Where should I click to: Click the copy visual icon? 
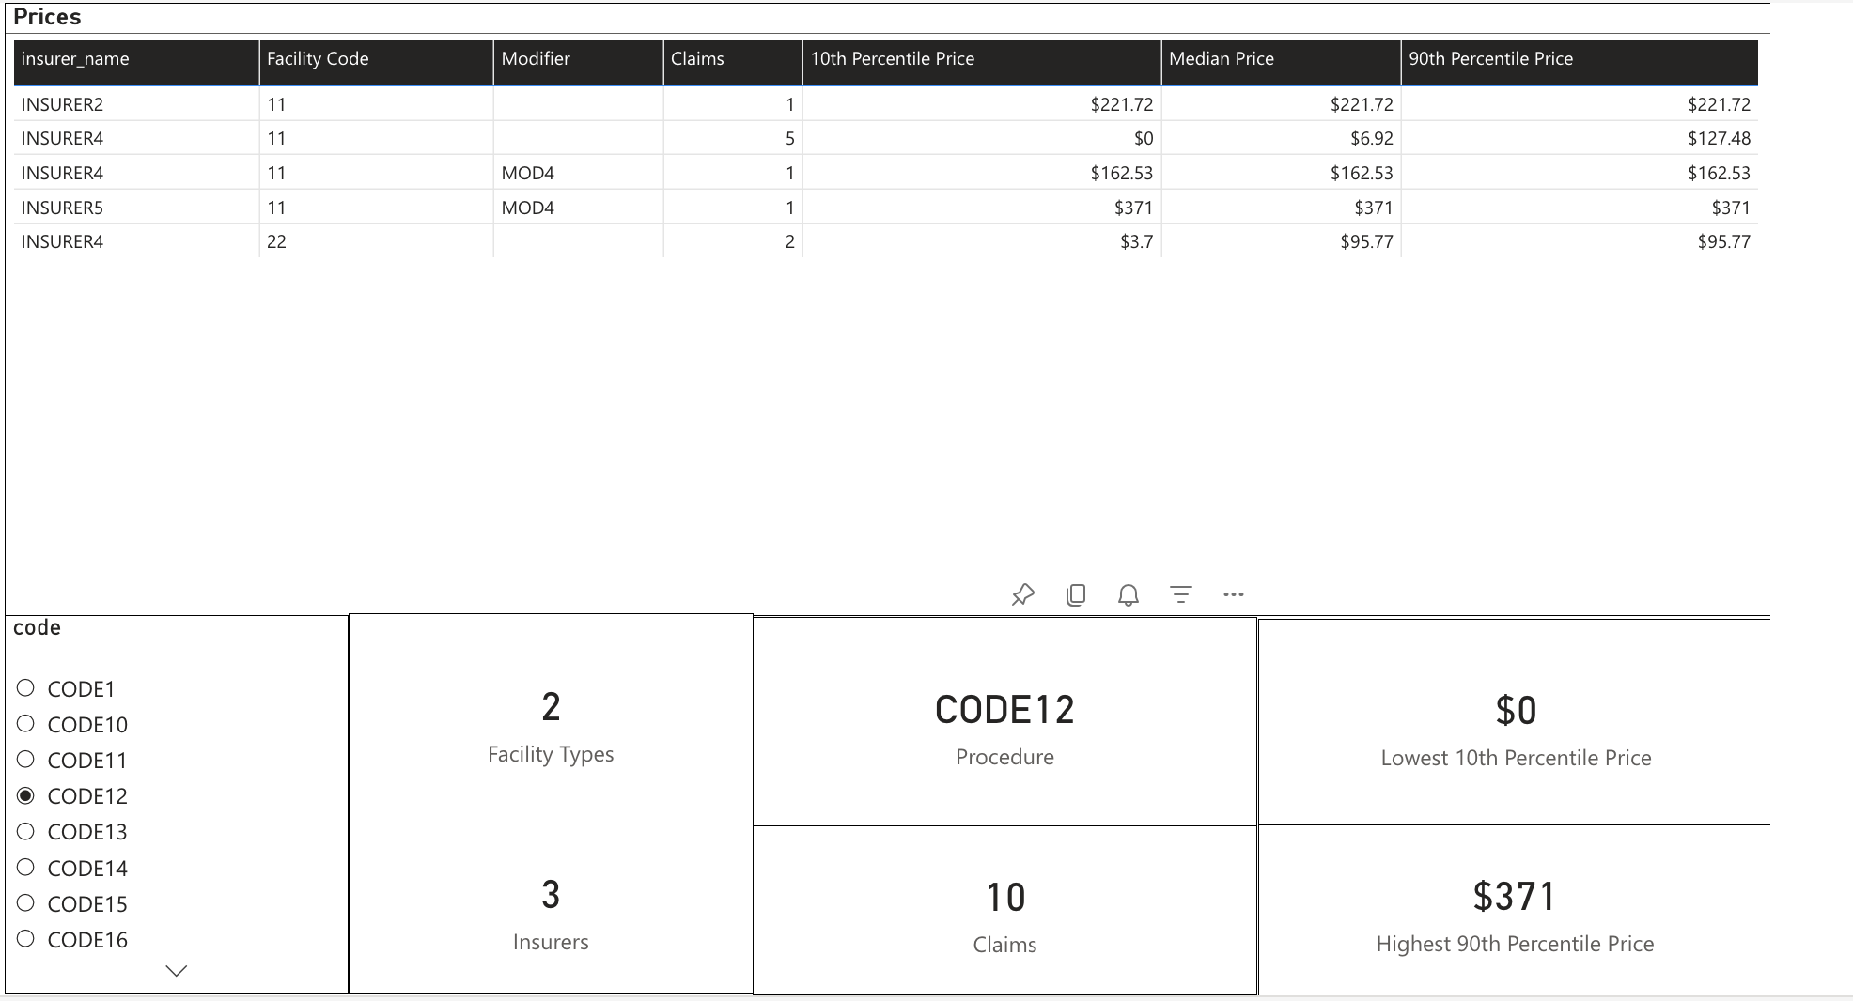click(1076, 594)
